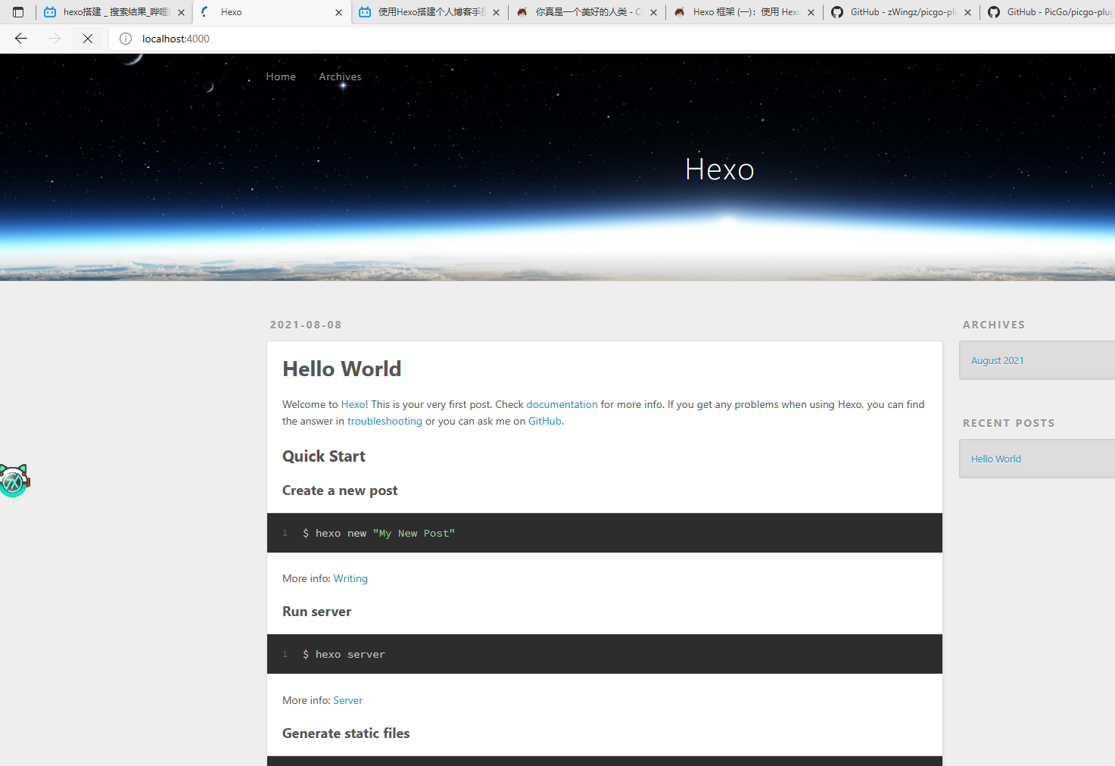The width and height of the screenshot is (1115, 766).
Task: Open the tab actions menu icon
Action: 18,12
